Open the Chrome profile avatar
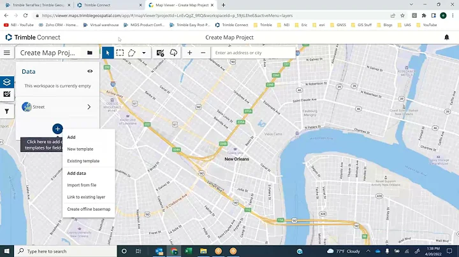The width and height of the screenshot is (459, 257). point(443,15)
